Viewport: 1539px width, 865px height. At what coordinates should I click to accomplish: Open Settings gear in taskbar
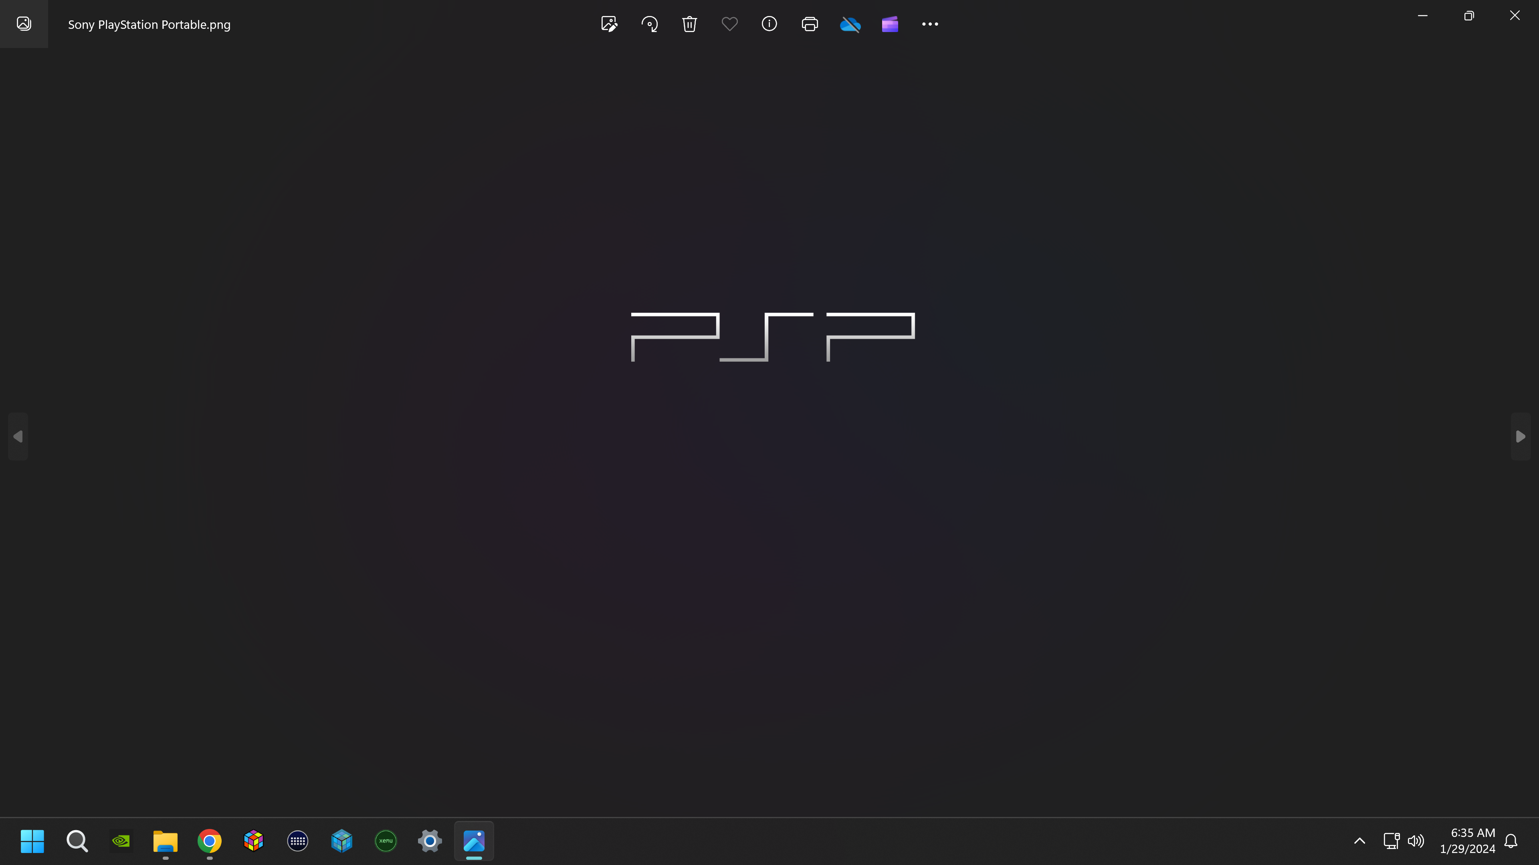pyautogui.click(x=430, y=841)
